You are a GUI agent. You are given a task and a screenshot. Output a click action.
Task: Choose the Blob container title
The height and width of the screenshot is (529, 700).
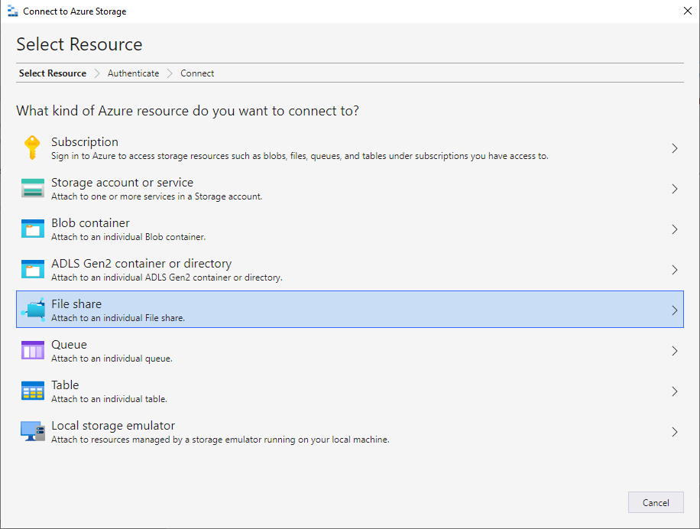[90, 222]
